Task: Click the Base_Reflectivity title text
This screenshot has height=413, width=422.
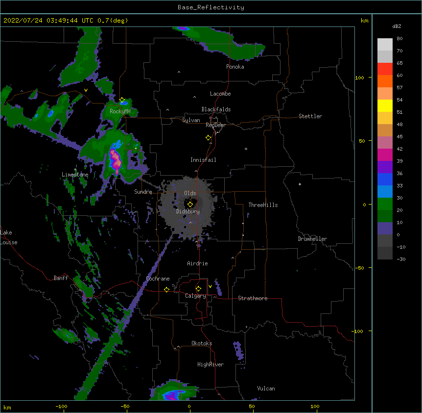Action: coord(211,7)
